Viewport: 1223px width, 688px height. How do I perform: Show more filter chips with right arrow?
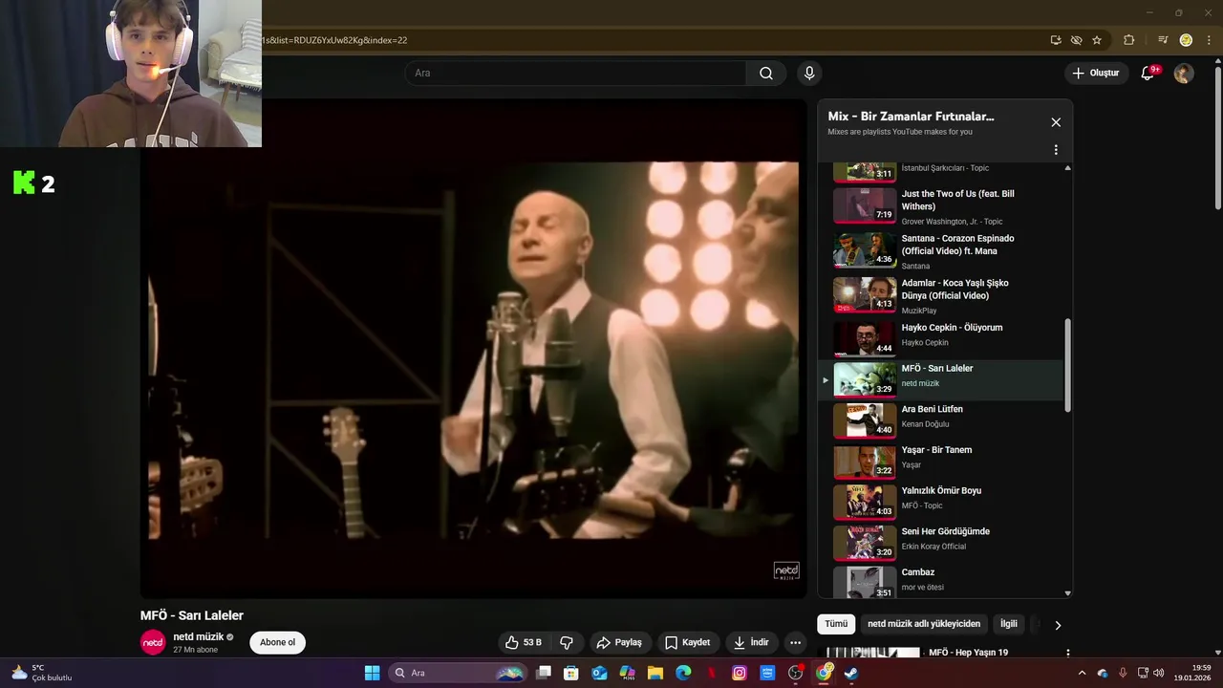coord(1058,625)
